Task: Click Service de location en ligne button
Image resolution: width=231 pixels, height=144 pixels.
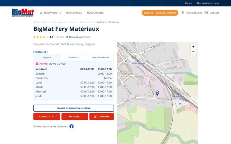Action: click(x=73, y=108)
